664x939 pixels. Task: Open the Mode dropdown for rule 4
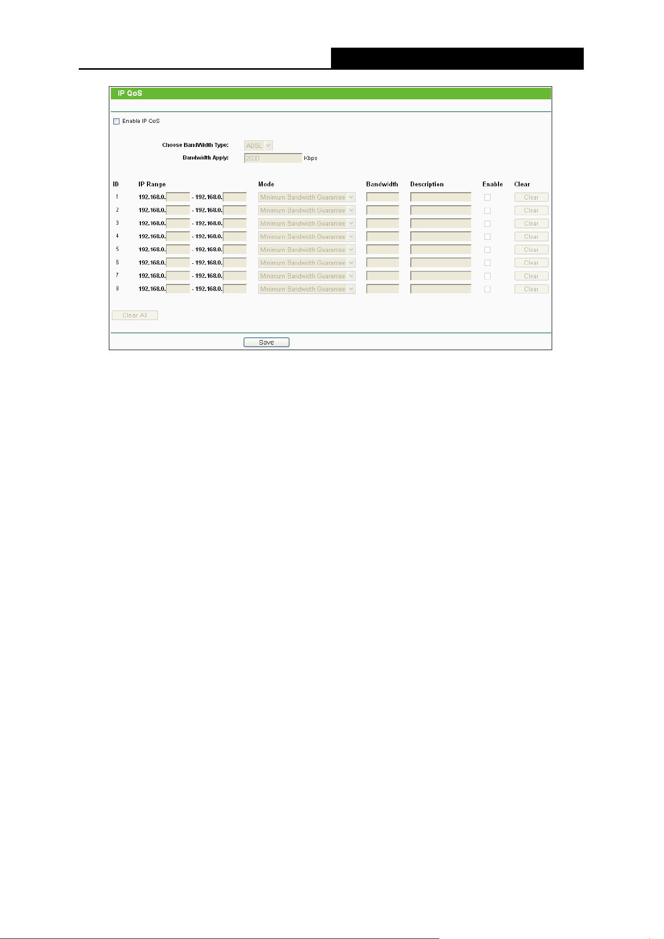pyautogui.click(x=307, y=237)
